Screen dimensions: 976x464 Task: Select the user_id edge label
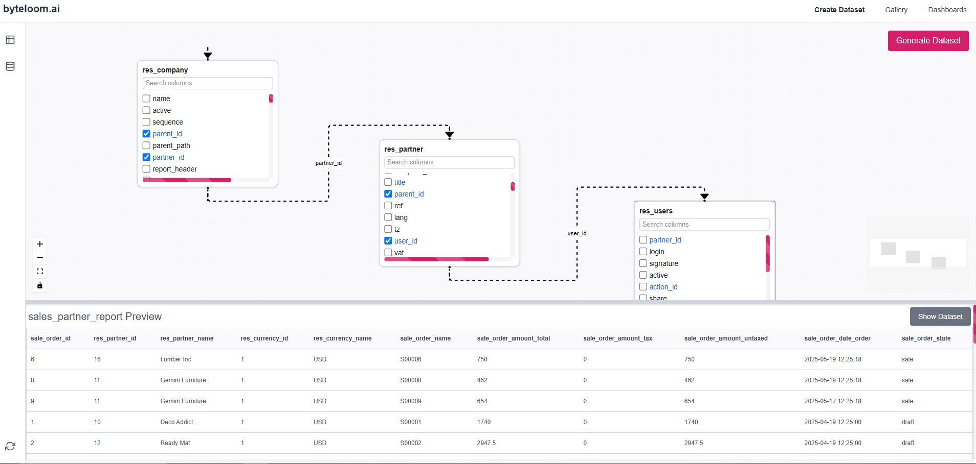pyautogui.click(x=577, y=233)
